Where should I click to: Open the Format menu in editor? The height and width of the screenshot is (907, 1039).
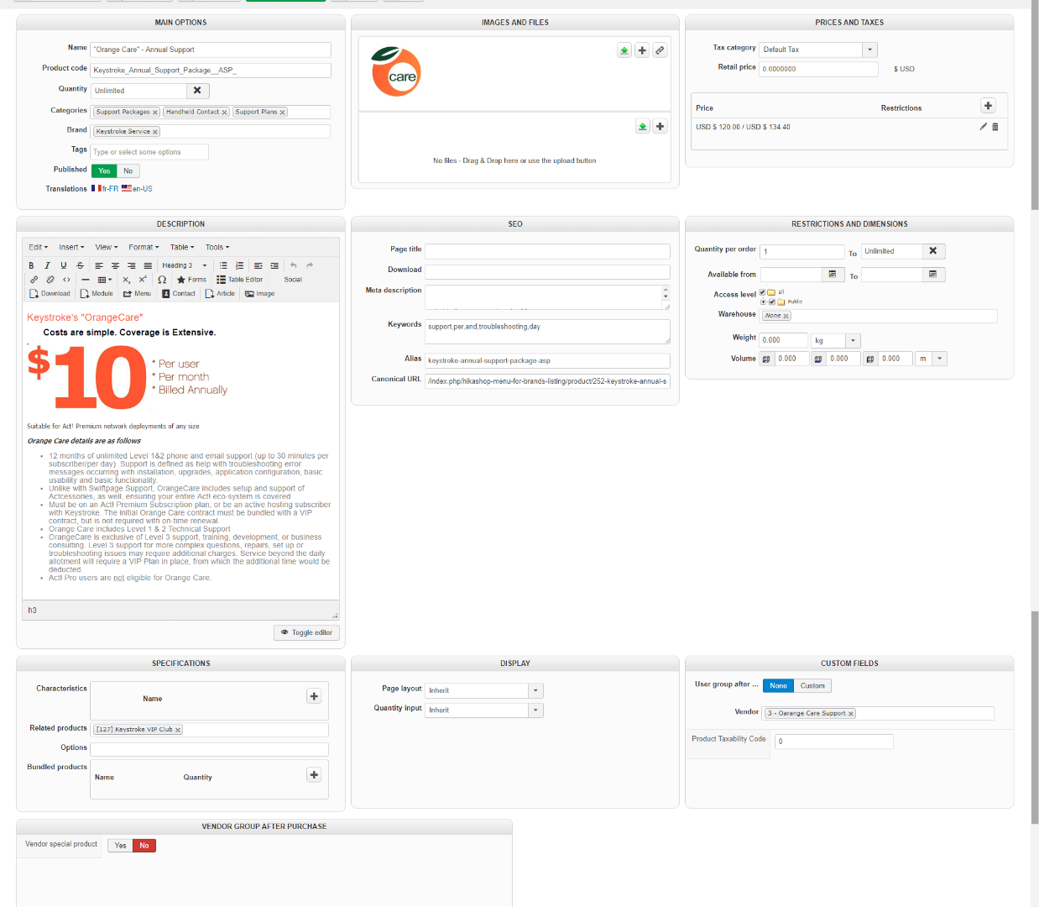[143, 248]
